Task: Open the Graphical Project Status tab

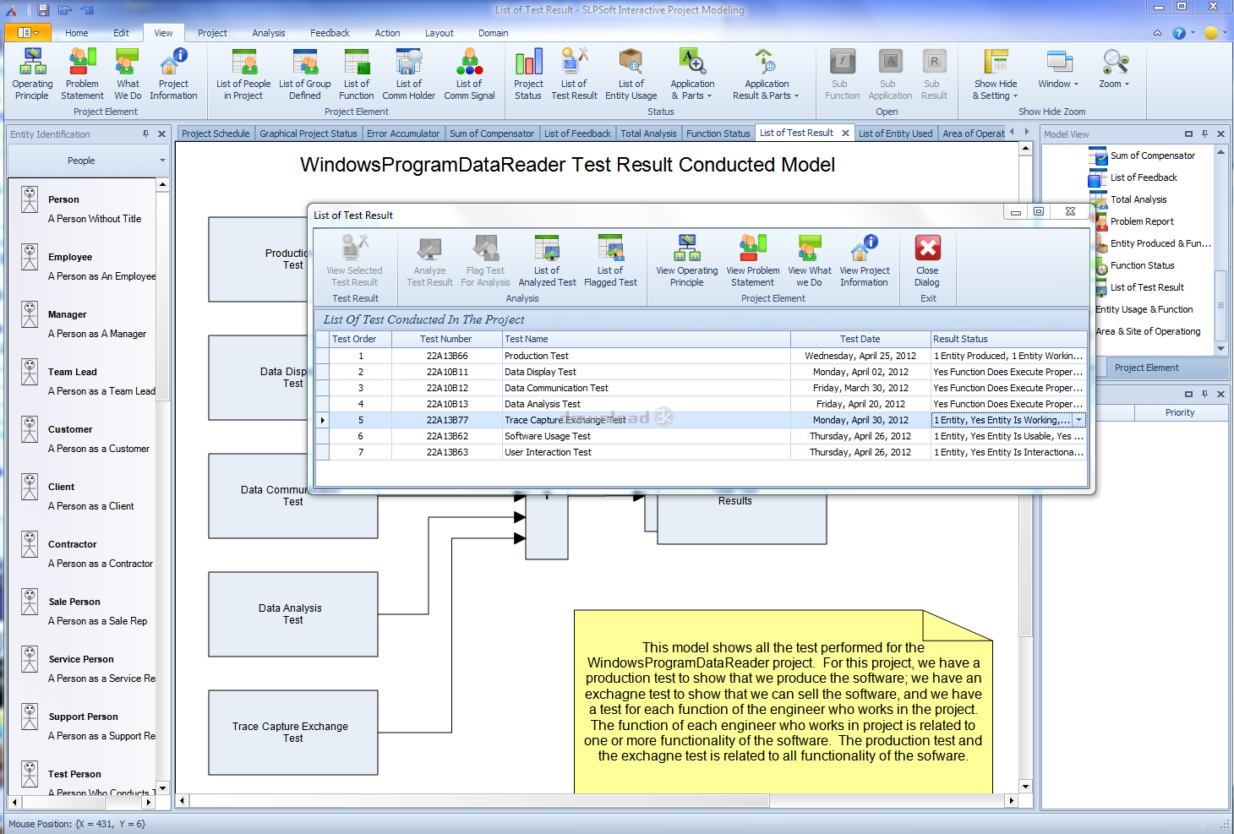Action: pos(308,134)
